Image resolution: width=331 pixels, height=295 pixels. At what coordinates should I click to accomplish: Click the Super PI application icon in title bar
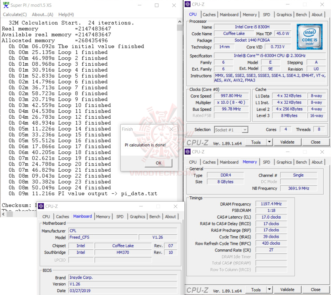point(6,5)
